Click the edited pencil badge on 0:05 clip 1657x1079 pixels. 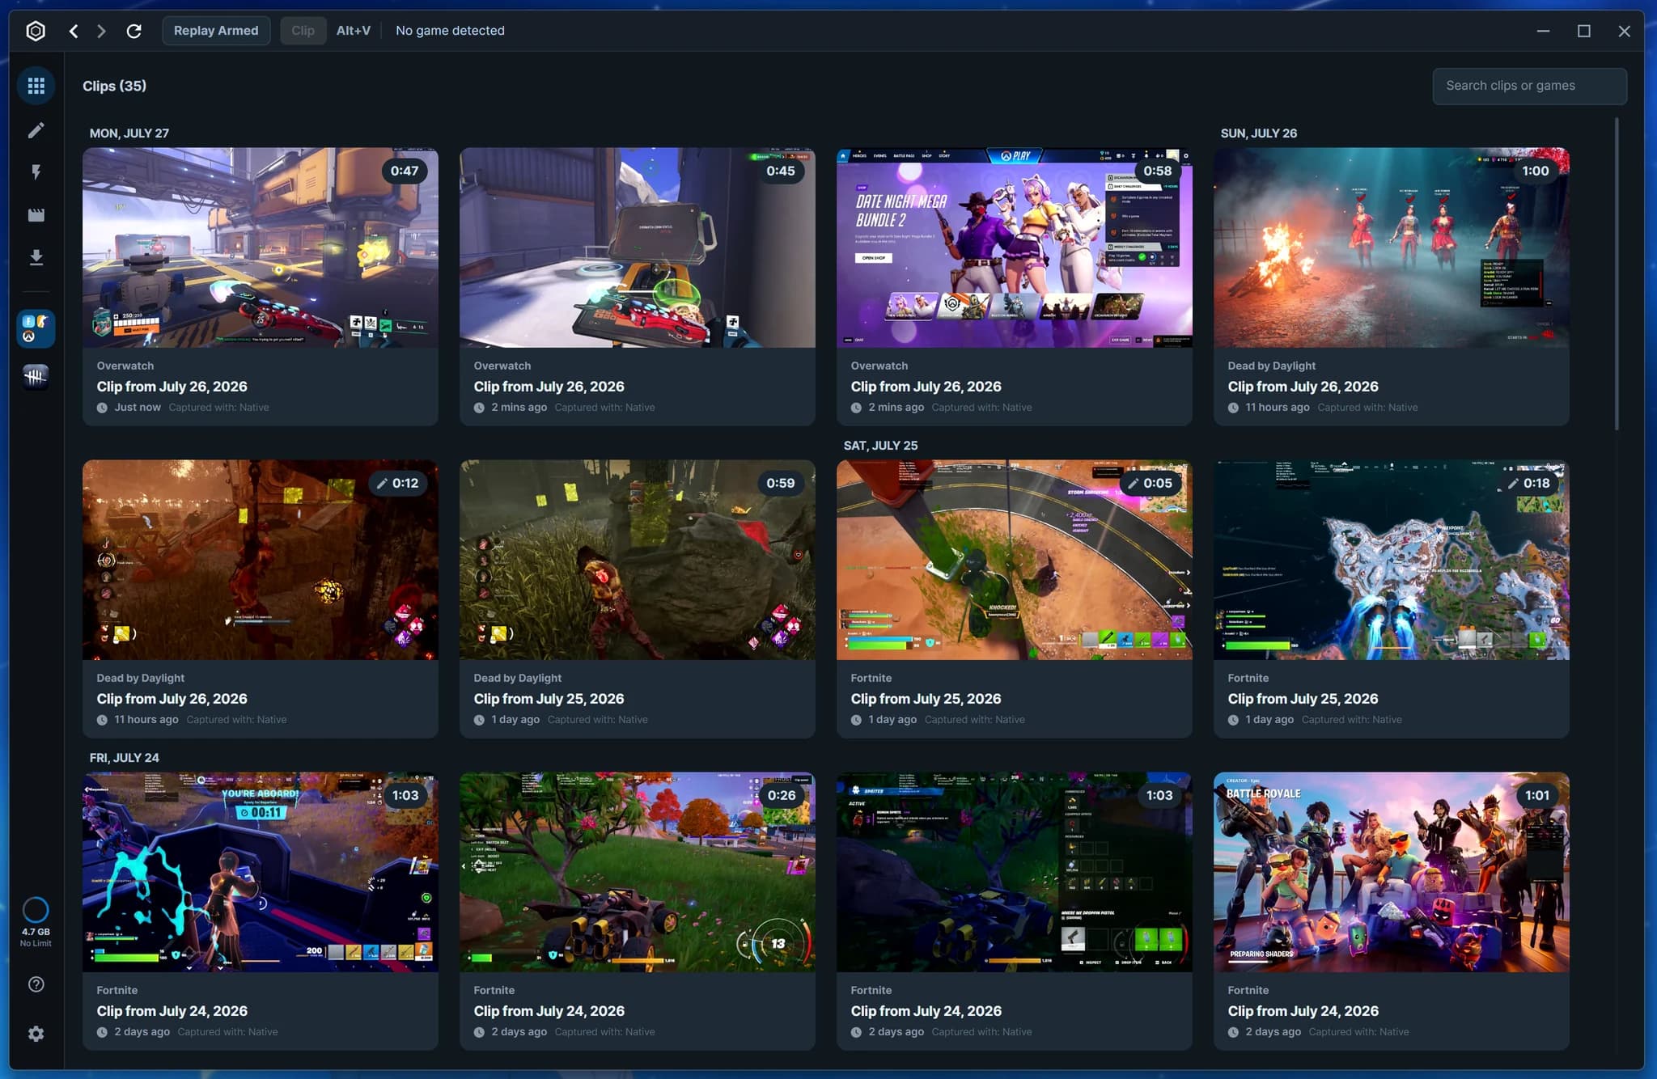point(1134,484)
